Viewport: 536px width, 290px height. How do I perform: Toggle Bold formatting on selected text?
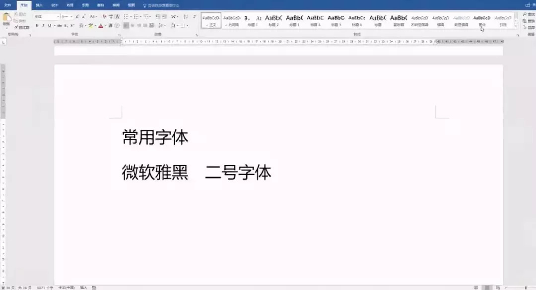coord(36,25)
